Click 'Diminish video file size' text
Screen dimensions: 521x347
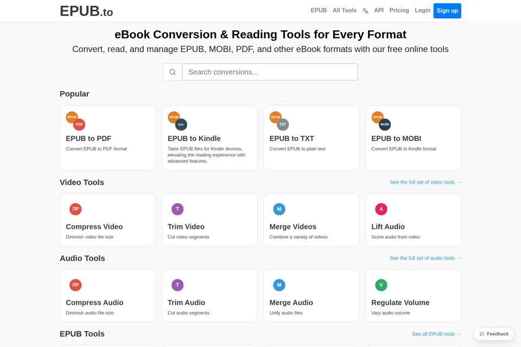coord(90,237)
